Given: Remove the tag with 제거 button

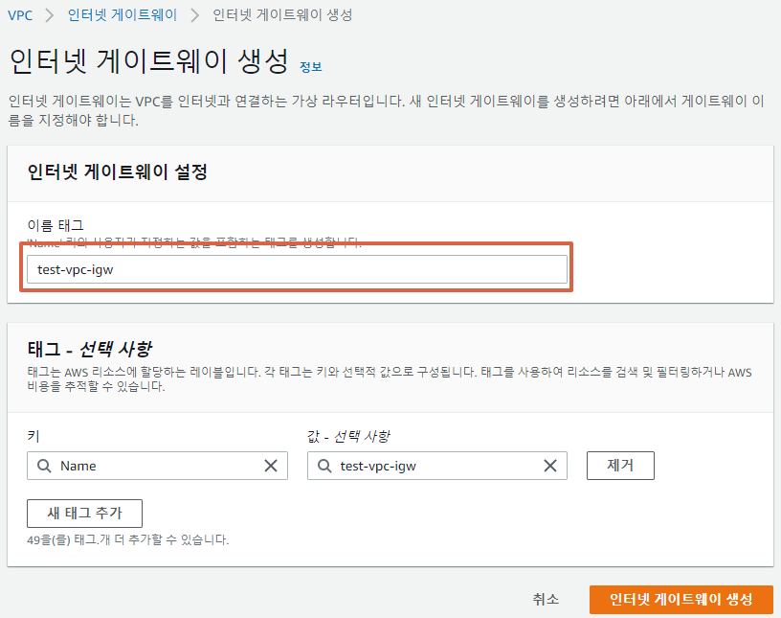Looking at the screenshot, I should 620,466.
